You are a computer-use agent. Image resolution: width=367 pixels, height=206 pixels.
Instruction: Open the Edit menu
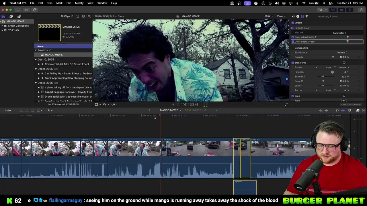coord(41,3)
